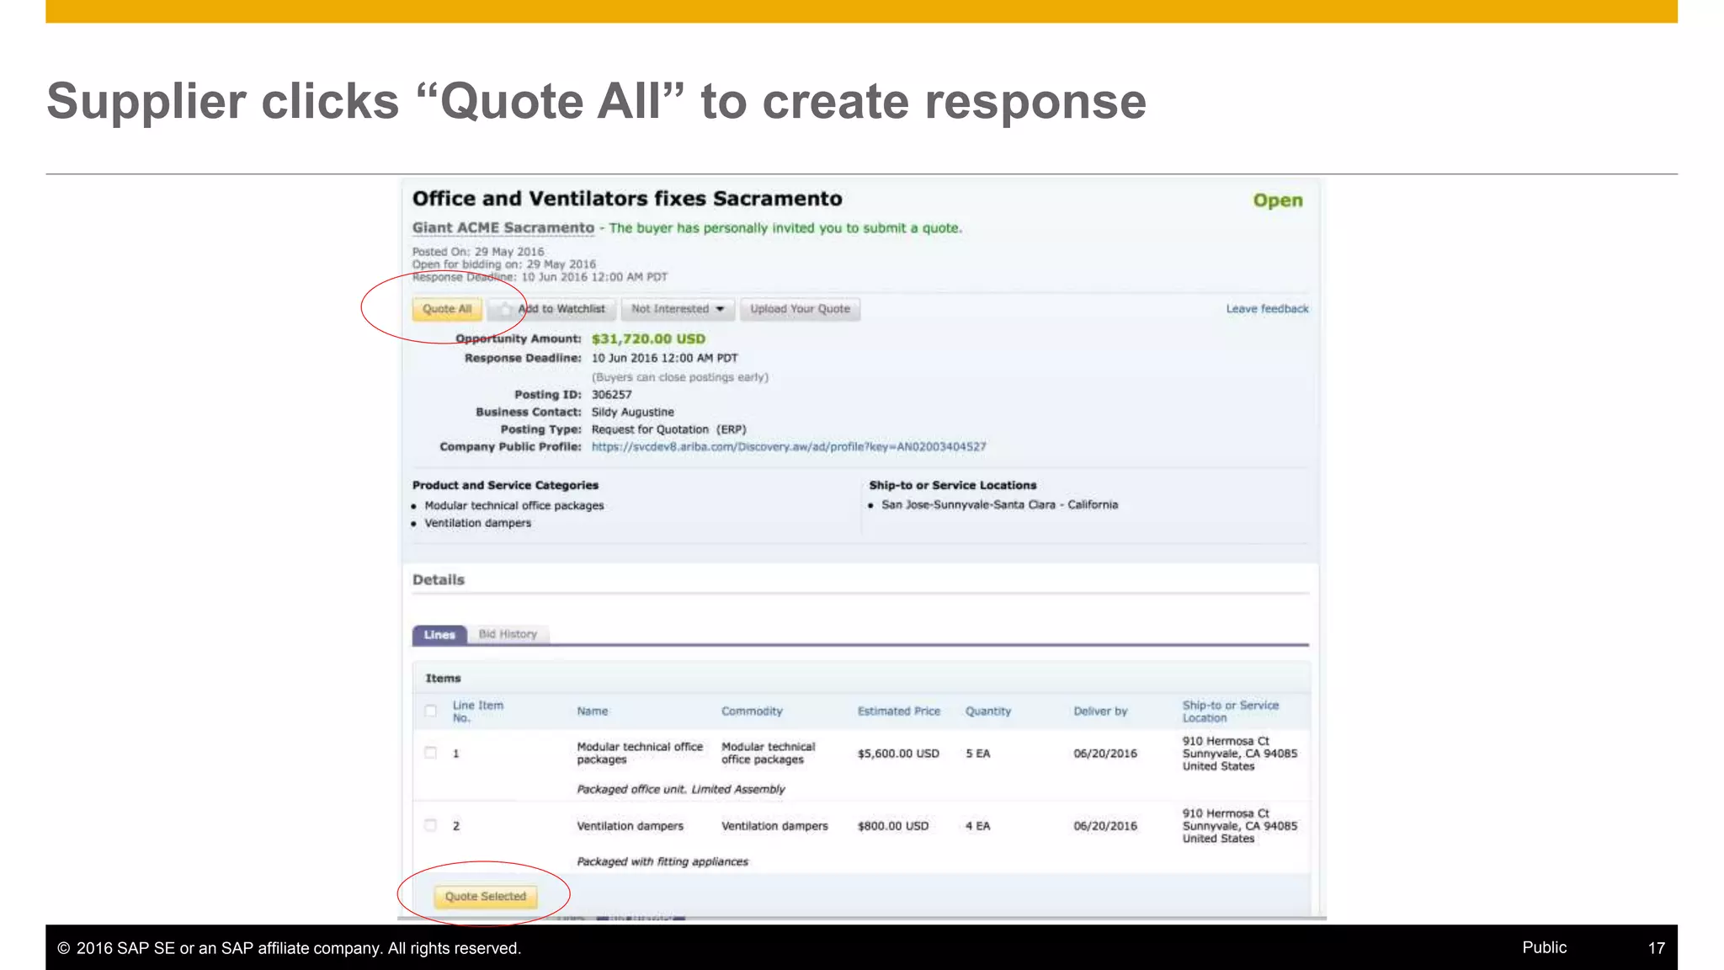Select the $31,720.00 USD opportunity amount

coord(648,338)
